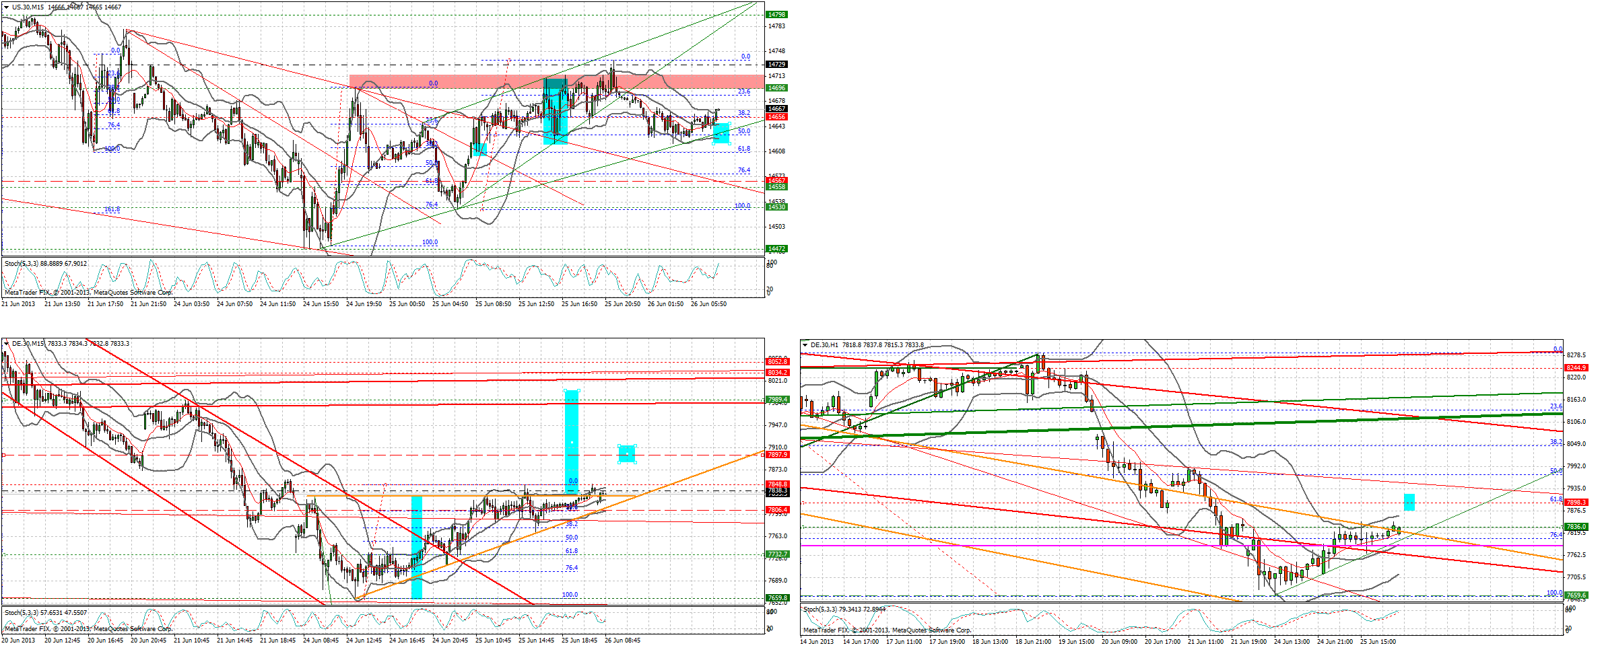Select the red 7848.8 price label
This screenshot has width=1604, height=658.
click(778, 484)
